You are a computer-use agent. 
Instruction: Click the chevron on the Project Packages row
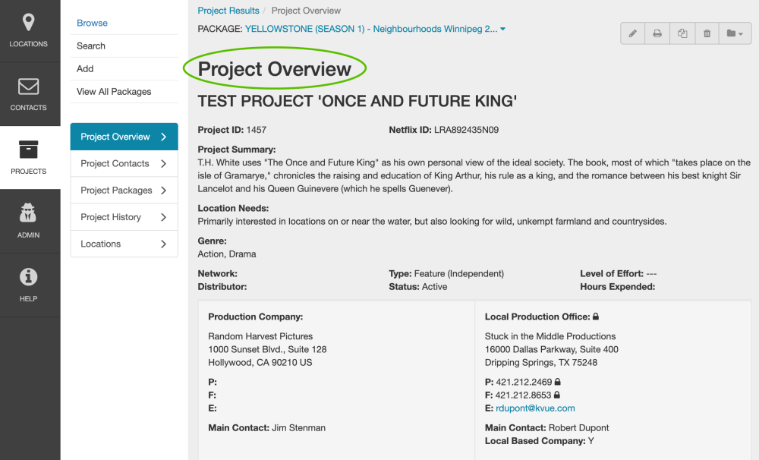[x=164, y=191]
